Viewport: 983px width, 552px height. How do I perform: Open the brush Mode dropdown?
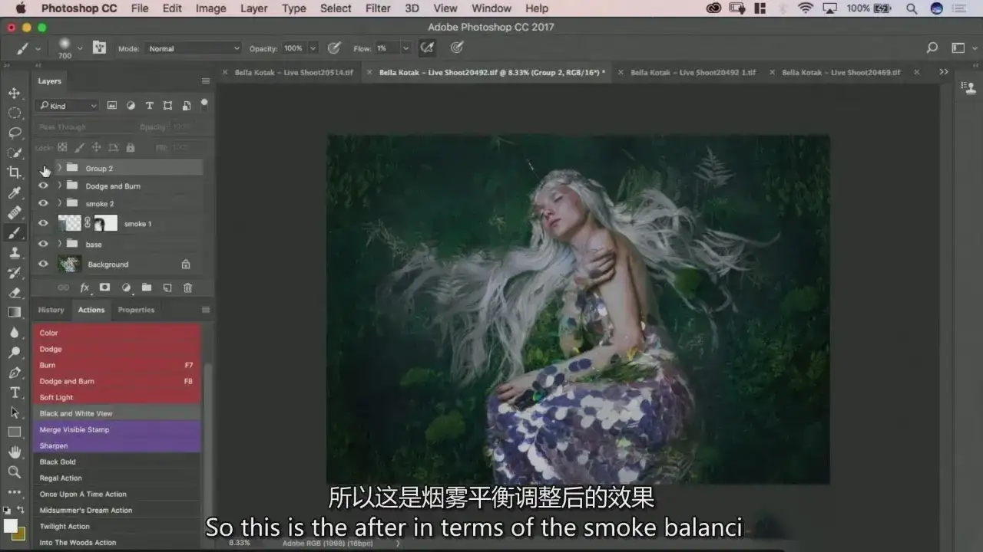pos(194,48)
